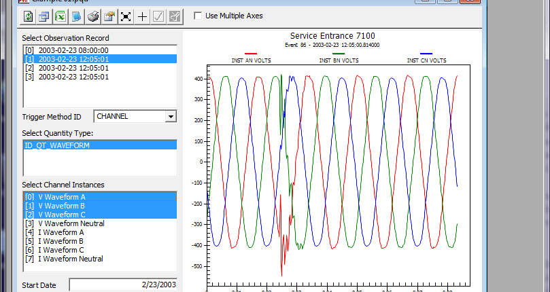
Task: Click the blue INST CN VOLTS legend swatch
Action: (x=426, y=53)
